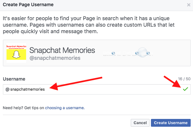Image resolution: width=193 pixels, height=129 pixels.
Task: Click the Snapchat Memories page name heading
Action: click(x=62, y=50)
